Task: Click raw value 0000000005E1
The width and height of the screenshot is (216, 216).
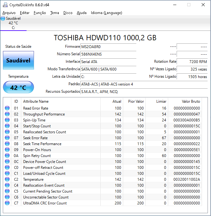Action: (x=187, y=150)
